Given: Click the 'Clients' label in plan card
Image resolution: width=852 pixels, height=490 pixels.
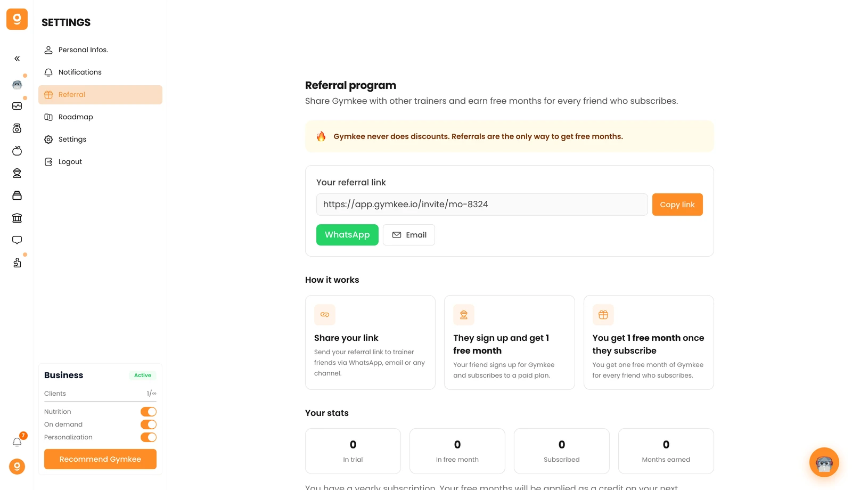Looking at the screenshot, I should (55, 394).
